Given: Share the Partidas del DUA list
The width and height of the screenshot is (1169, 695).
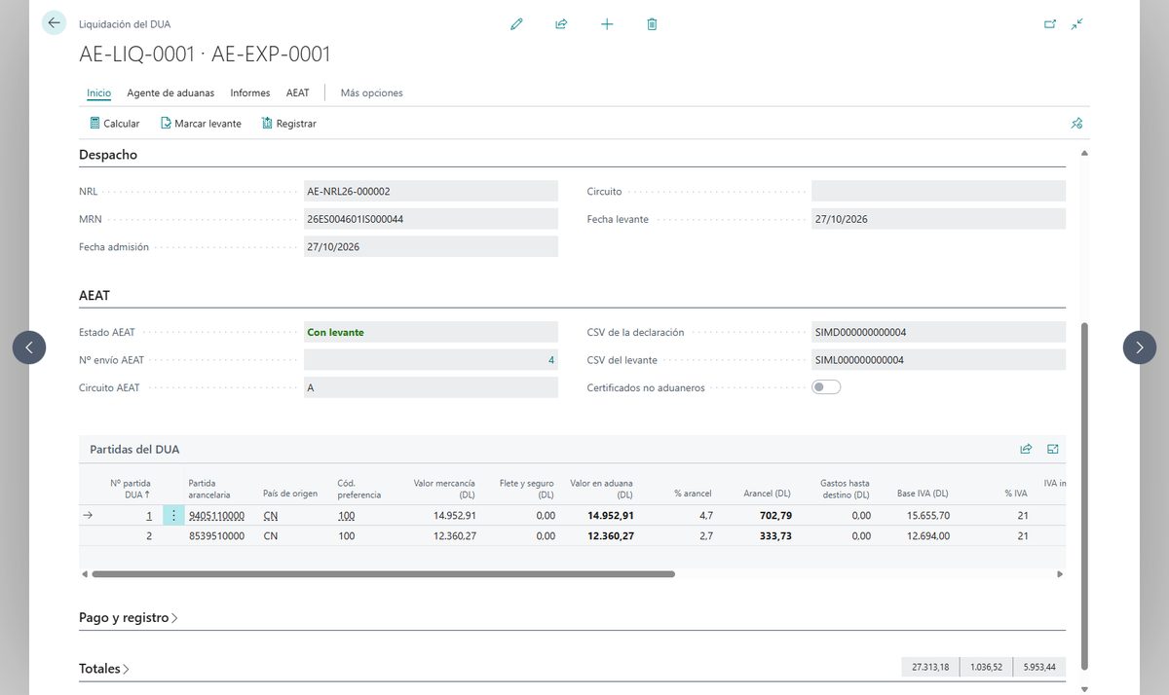Looking at the screenshot, I should tap(1026, 450).
